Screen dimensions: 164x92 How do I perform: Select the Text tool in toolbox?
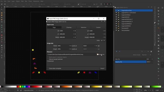(x=2, y=32)
